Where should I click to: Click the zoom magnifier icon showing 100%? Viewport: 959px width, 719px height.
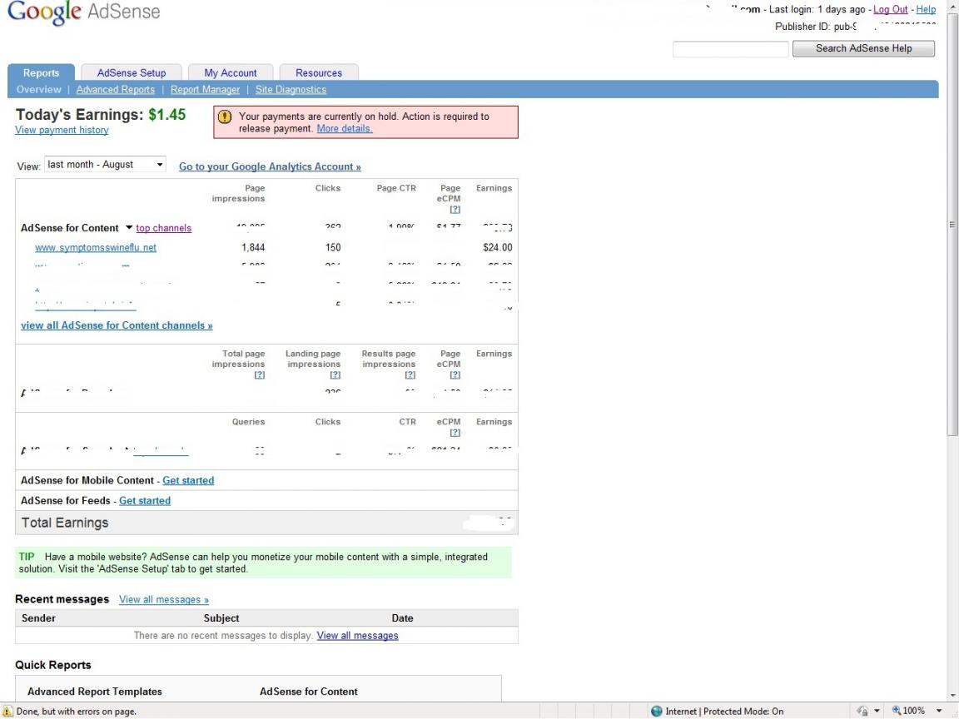click(897, 711)
